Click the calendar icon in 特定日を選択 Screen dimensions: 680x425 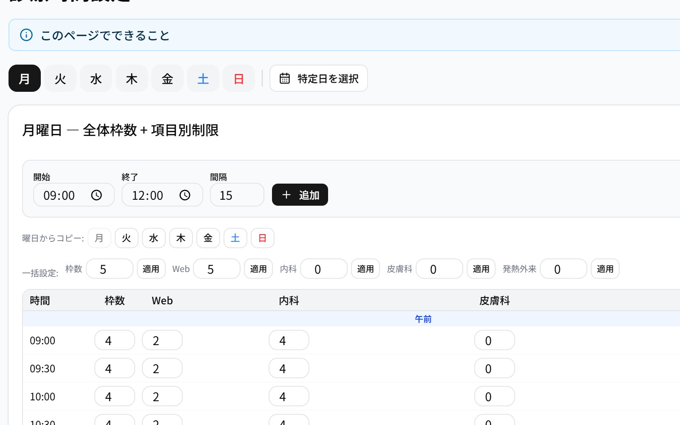tap(285, 78)
